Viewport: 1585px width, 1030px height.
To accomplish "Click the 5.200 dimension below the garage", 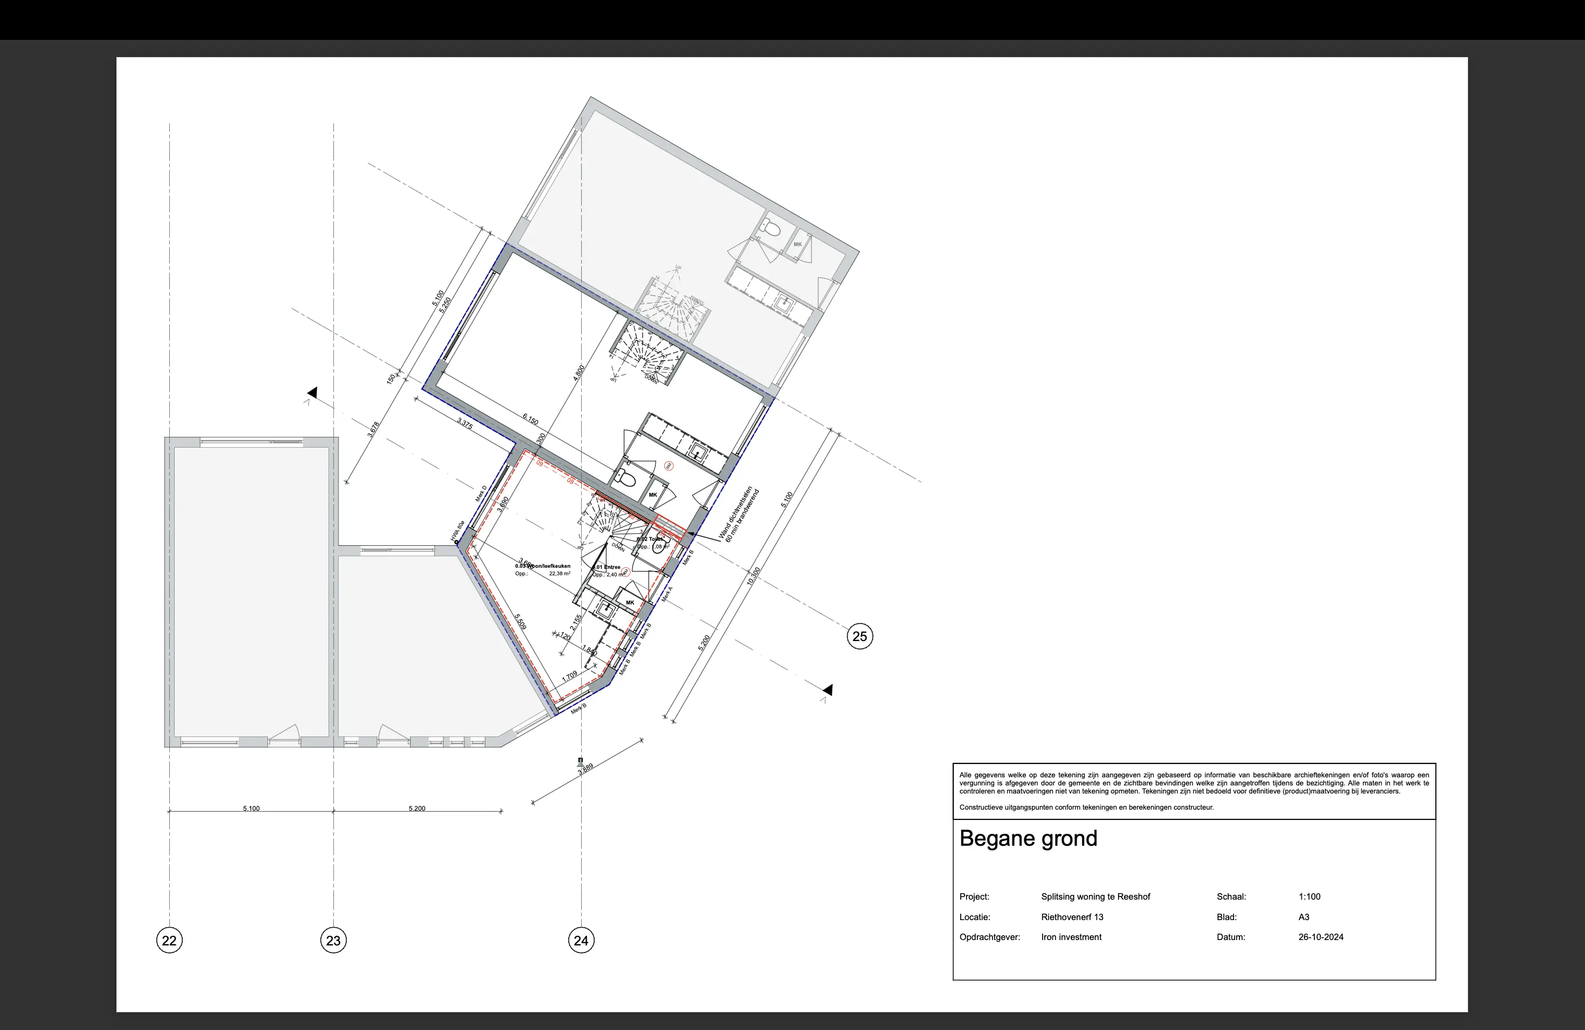I will tap(417, 809).
